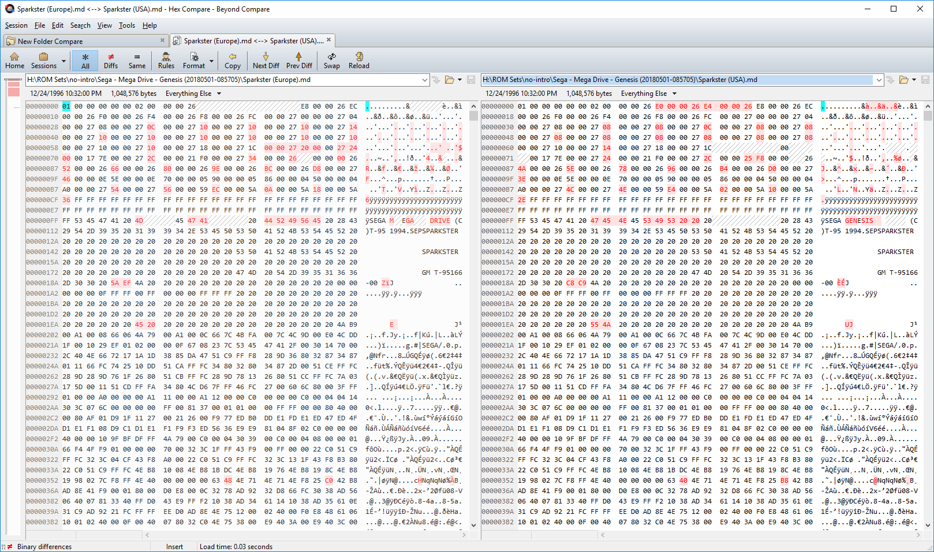Click the Insert mode status indicator
Viewport: 934px width, 552px height.
tap(174, 547)
